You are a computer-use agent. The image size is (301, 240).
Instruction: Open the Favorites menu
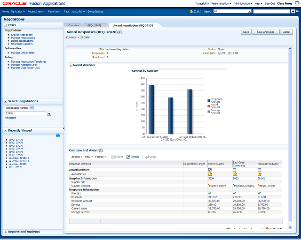55,12
